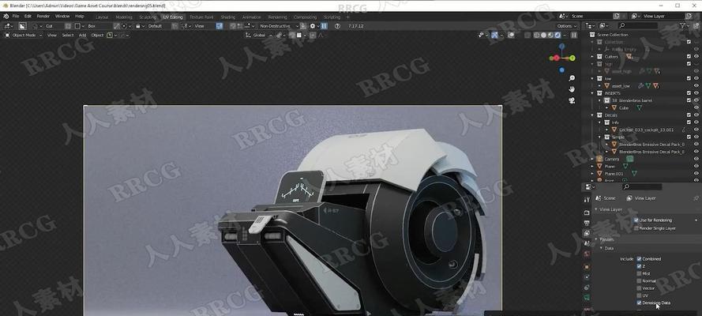Click the hand pan view icon
The height and width of the screenshot is (316, 702).
click(x=572, y=89)
